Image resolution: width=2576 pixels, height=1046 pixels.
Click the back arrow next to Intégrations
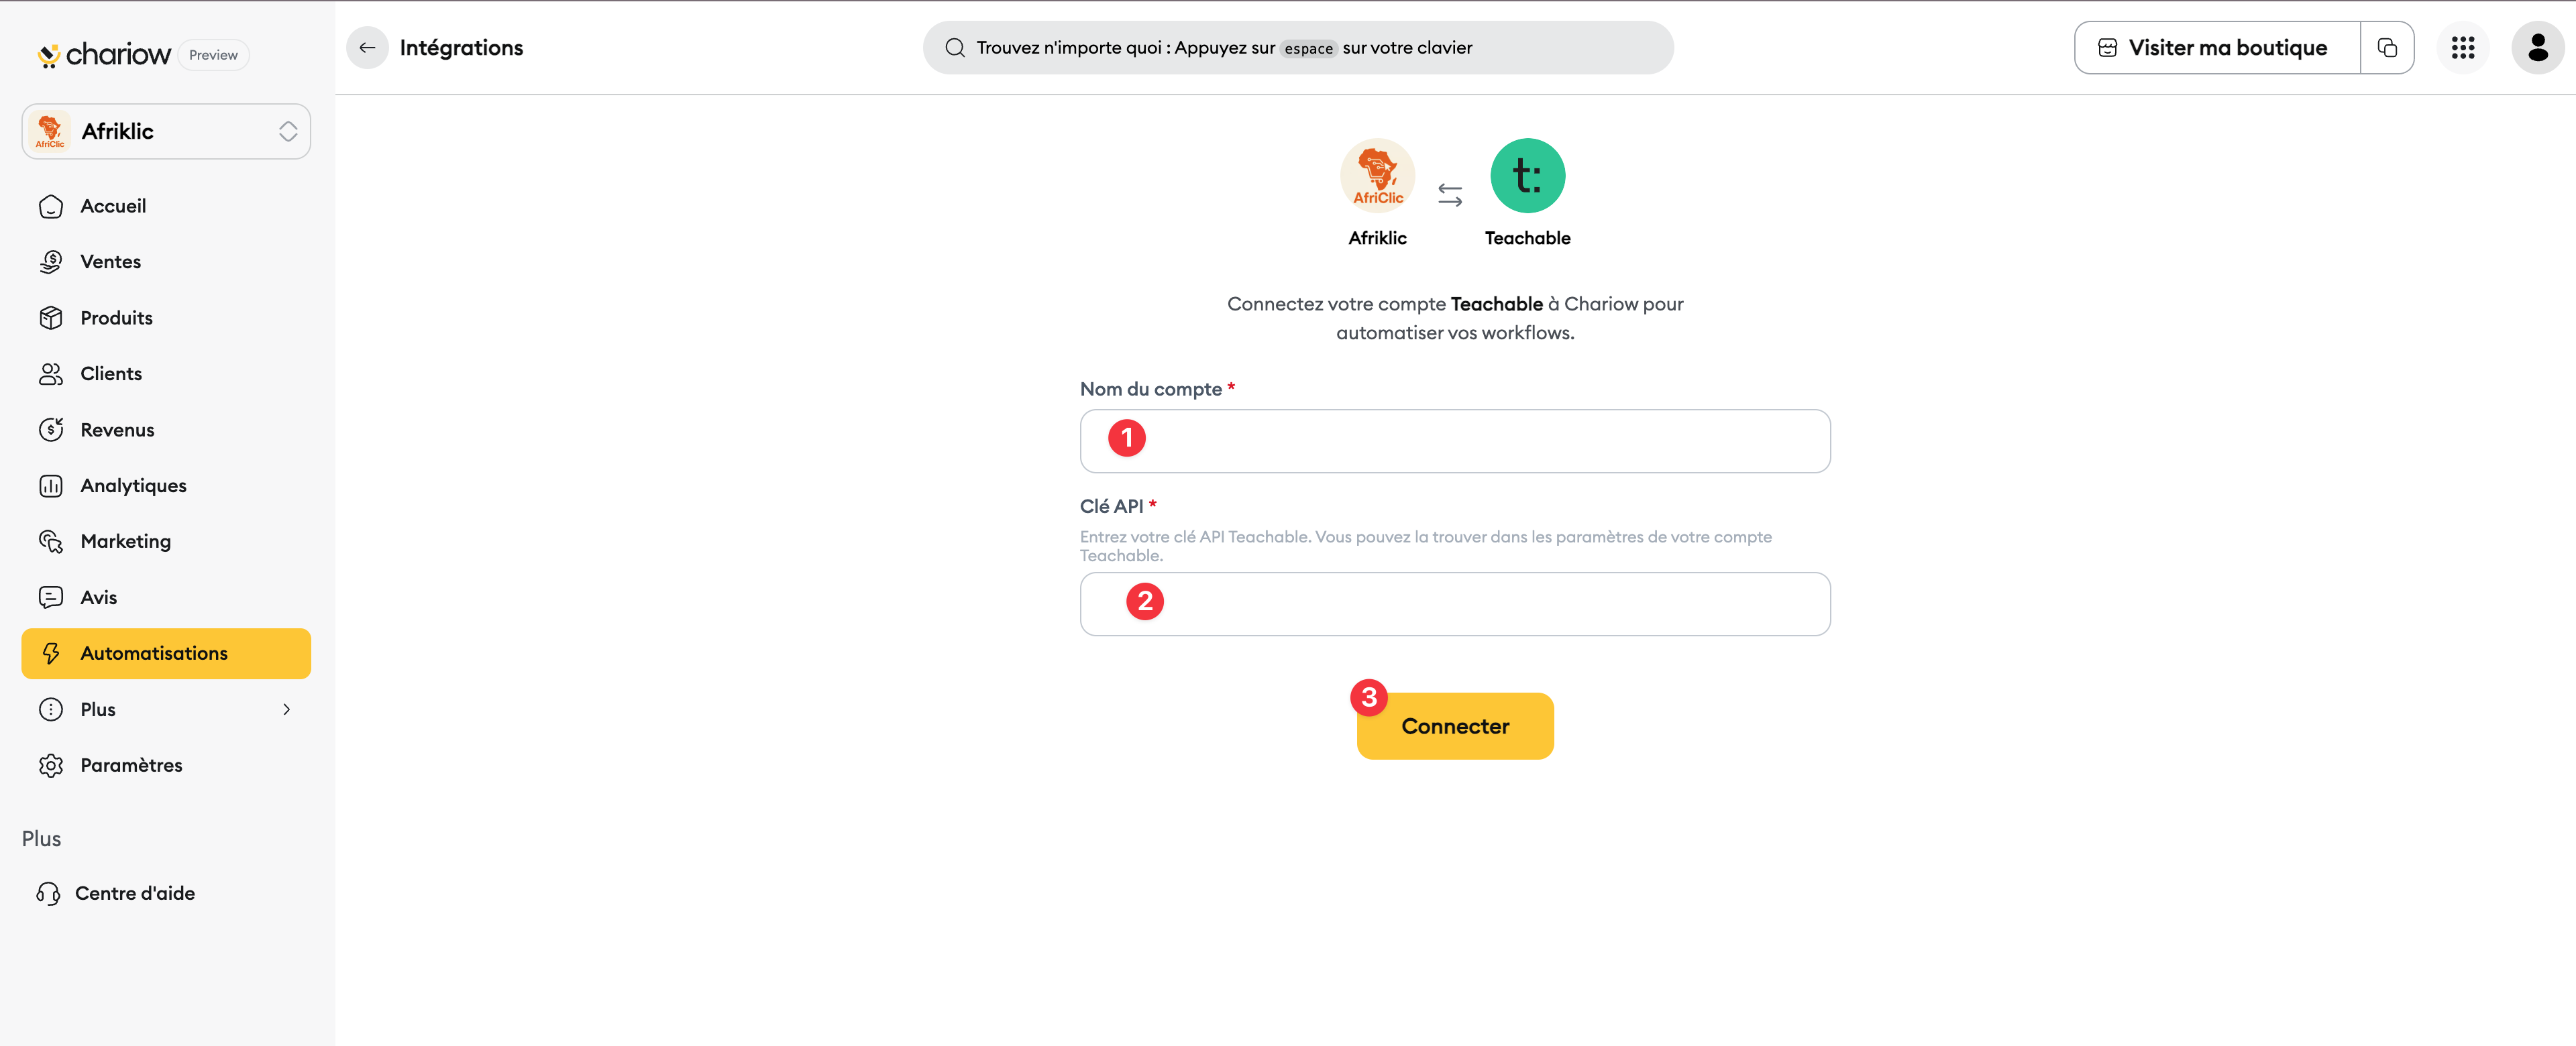[367, 48]
